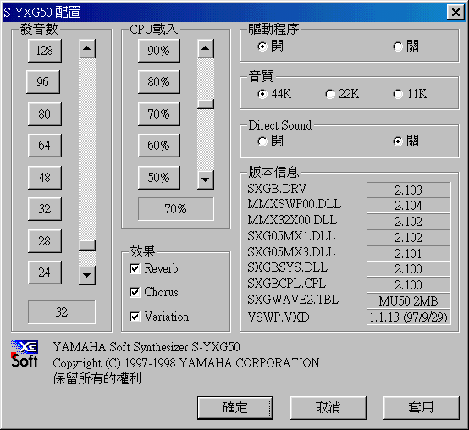Choose the 28 polyphony button

tap(45, 241)
